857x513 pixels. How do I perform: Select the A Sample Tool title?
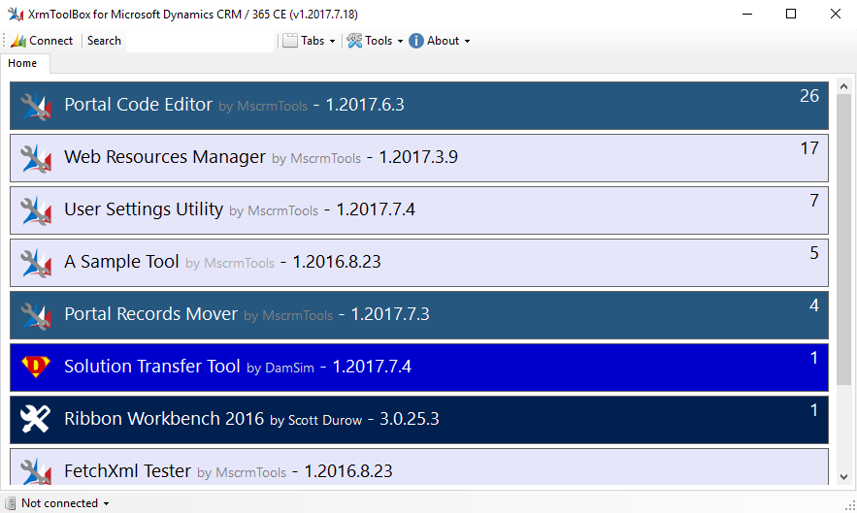[121, 262]
